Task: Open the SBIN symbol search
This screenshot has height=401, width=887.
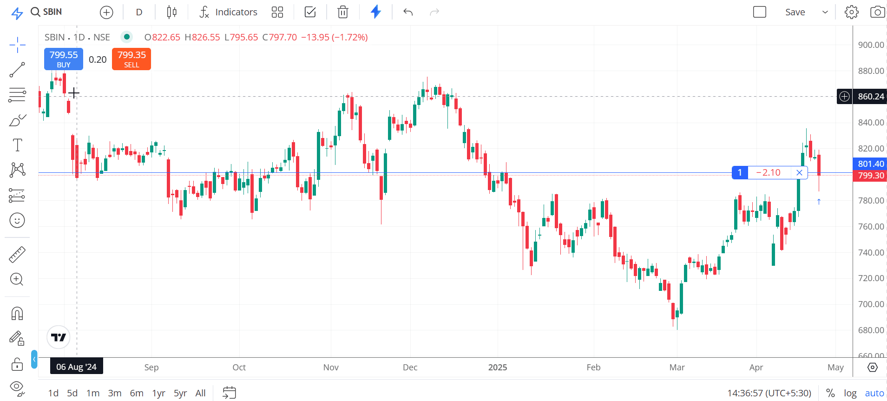Action: coord(46,12)
